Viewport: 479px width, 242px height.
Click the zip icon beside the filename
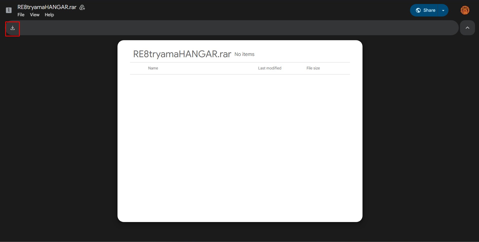pyautogui.click(x=8, y=10)
